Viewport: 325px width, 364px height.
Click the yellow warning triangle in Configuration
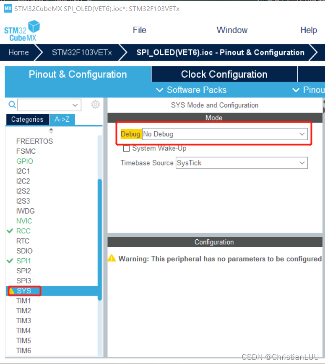[x=112, y=258]
